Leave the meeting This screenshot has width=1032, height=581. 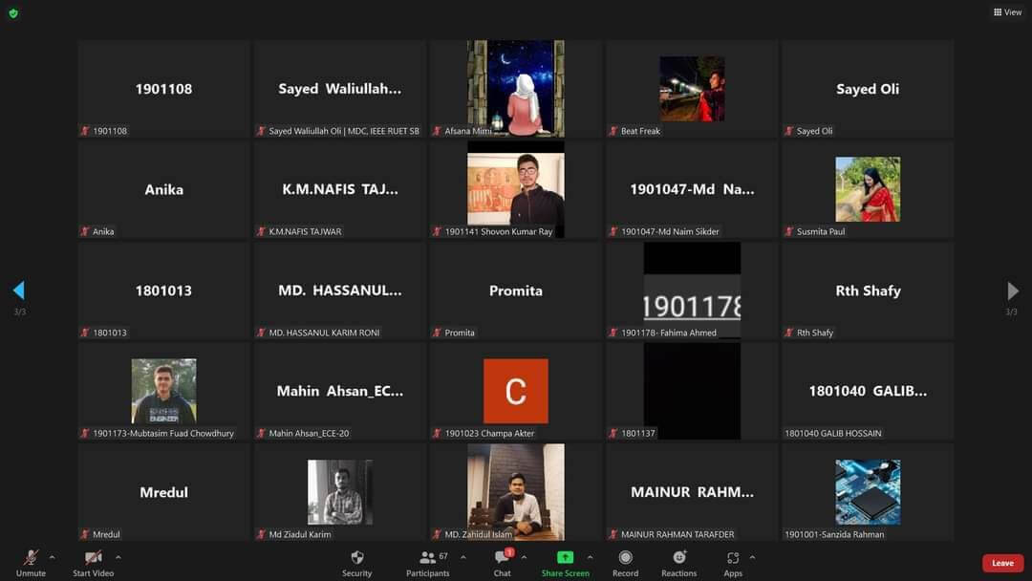coord(1002,563)
